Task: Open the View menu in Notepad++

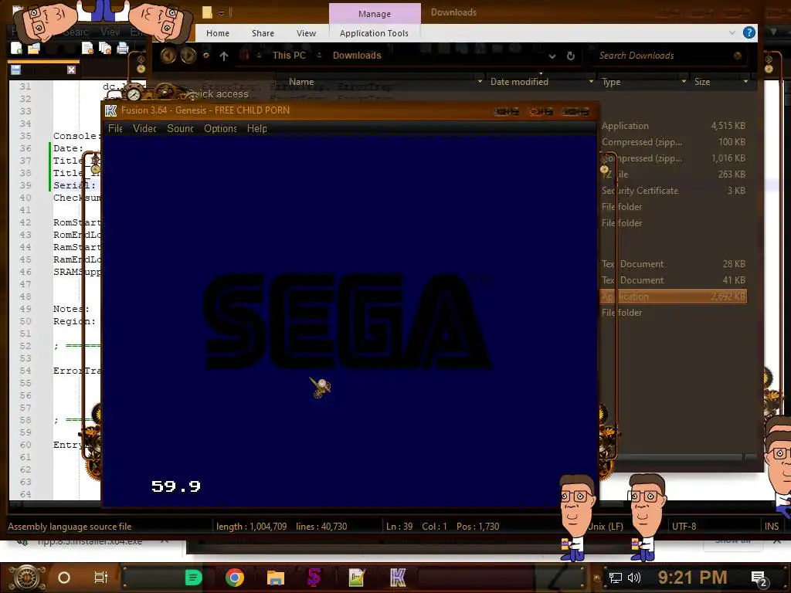Action: [110, 32]
